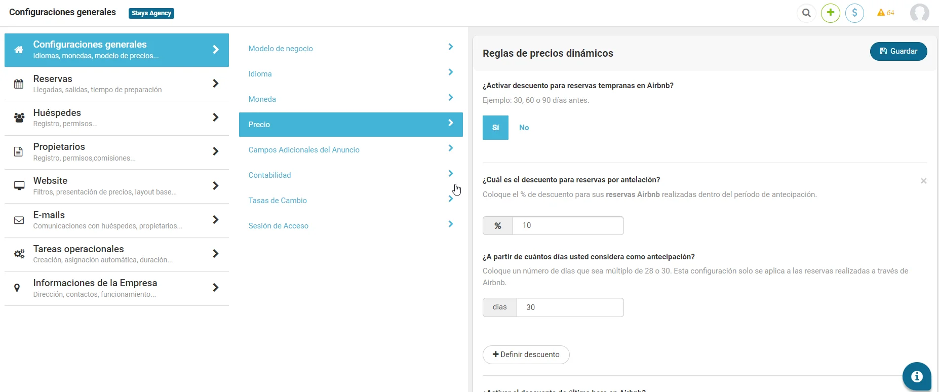Viewport: 939px width, 392px height.
Task: Click the discount percentage input field
Action: (568, 225)
